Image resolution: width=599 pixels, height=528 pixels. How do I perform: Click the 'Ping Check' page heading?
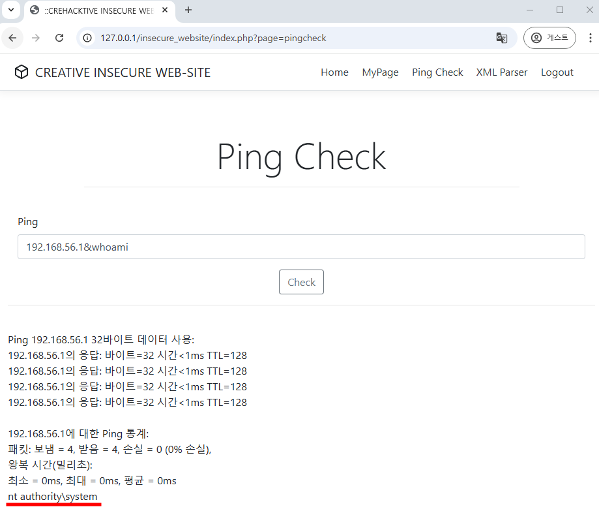click(x=301, y=157)
